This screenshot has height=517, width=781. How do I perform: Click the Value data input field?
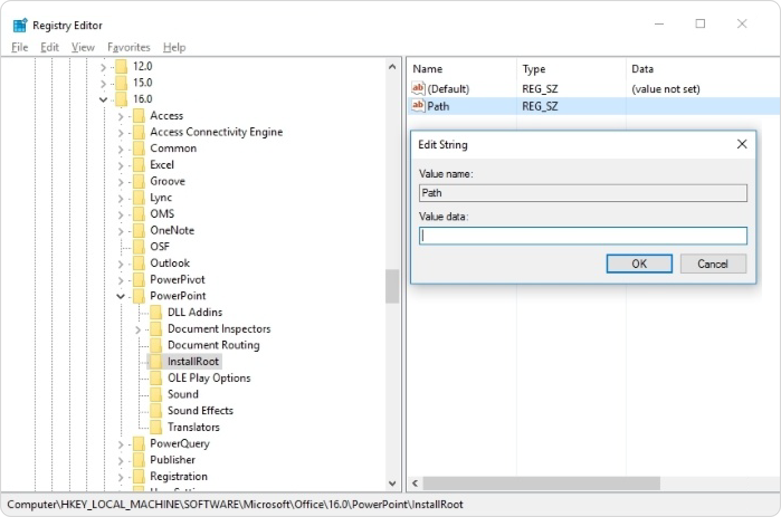583,236
